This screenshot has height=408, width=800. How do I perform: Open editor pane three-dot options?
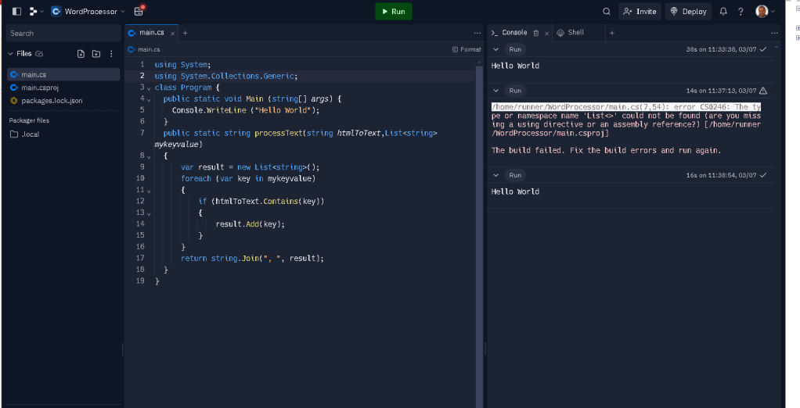coord(477,33)
